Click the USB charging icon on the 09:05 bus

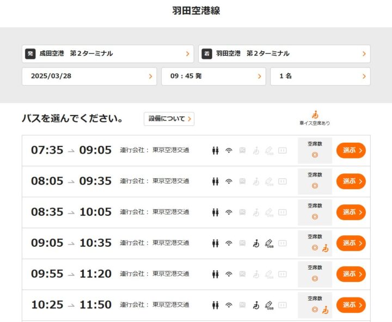pos(269,243)
